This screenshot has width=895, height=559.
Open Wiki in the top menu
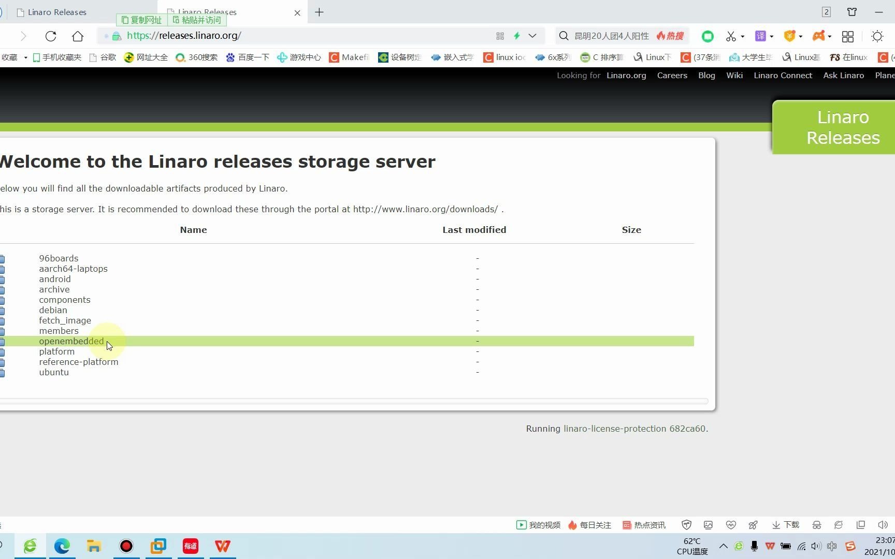pyautogui.click(x=734, y=76)
